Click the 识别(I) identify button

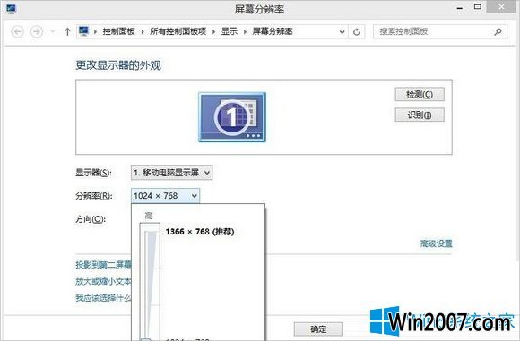[x=420, y=115]
